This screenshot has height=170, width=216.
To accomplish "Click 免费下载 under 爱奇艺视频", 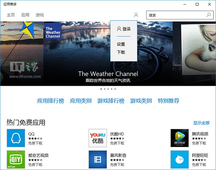I will (35, 165).
